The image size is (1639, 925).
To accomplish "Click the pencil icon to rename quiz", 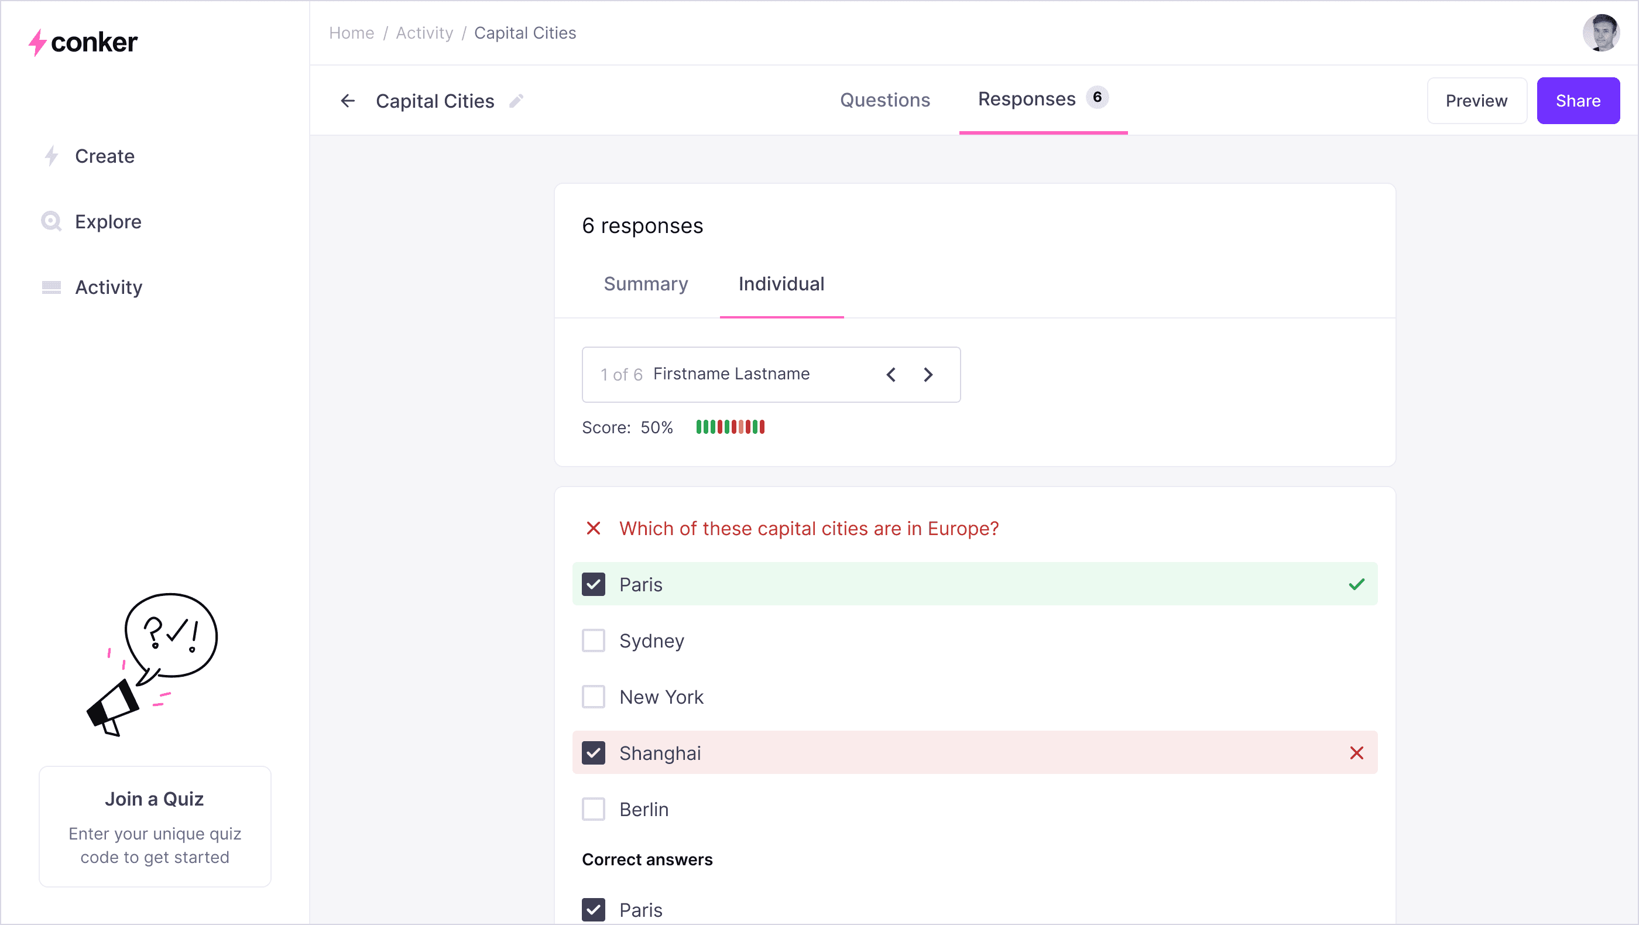I will [517, 101].
